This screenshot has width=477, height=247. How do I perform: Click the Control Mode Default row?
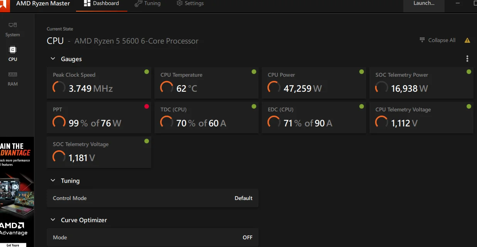tap(152, 198)
